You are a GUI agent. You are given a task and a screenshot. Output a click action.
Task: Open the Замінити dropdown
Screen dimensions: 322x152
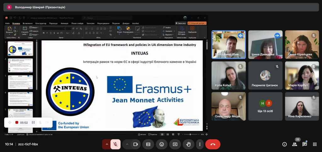point(169,31)
